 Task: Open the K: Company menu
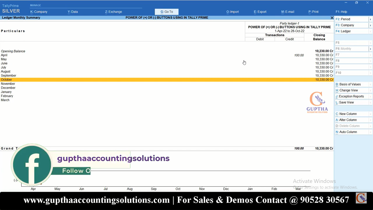(x=39, y=12)
